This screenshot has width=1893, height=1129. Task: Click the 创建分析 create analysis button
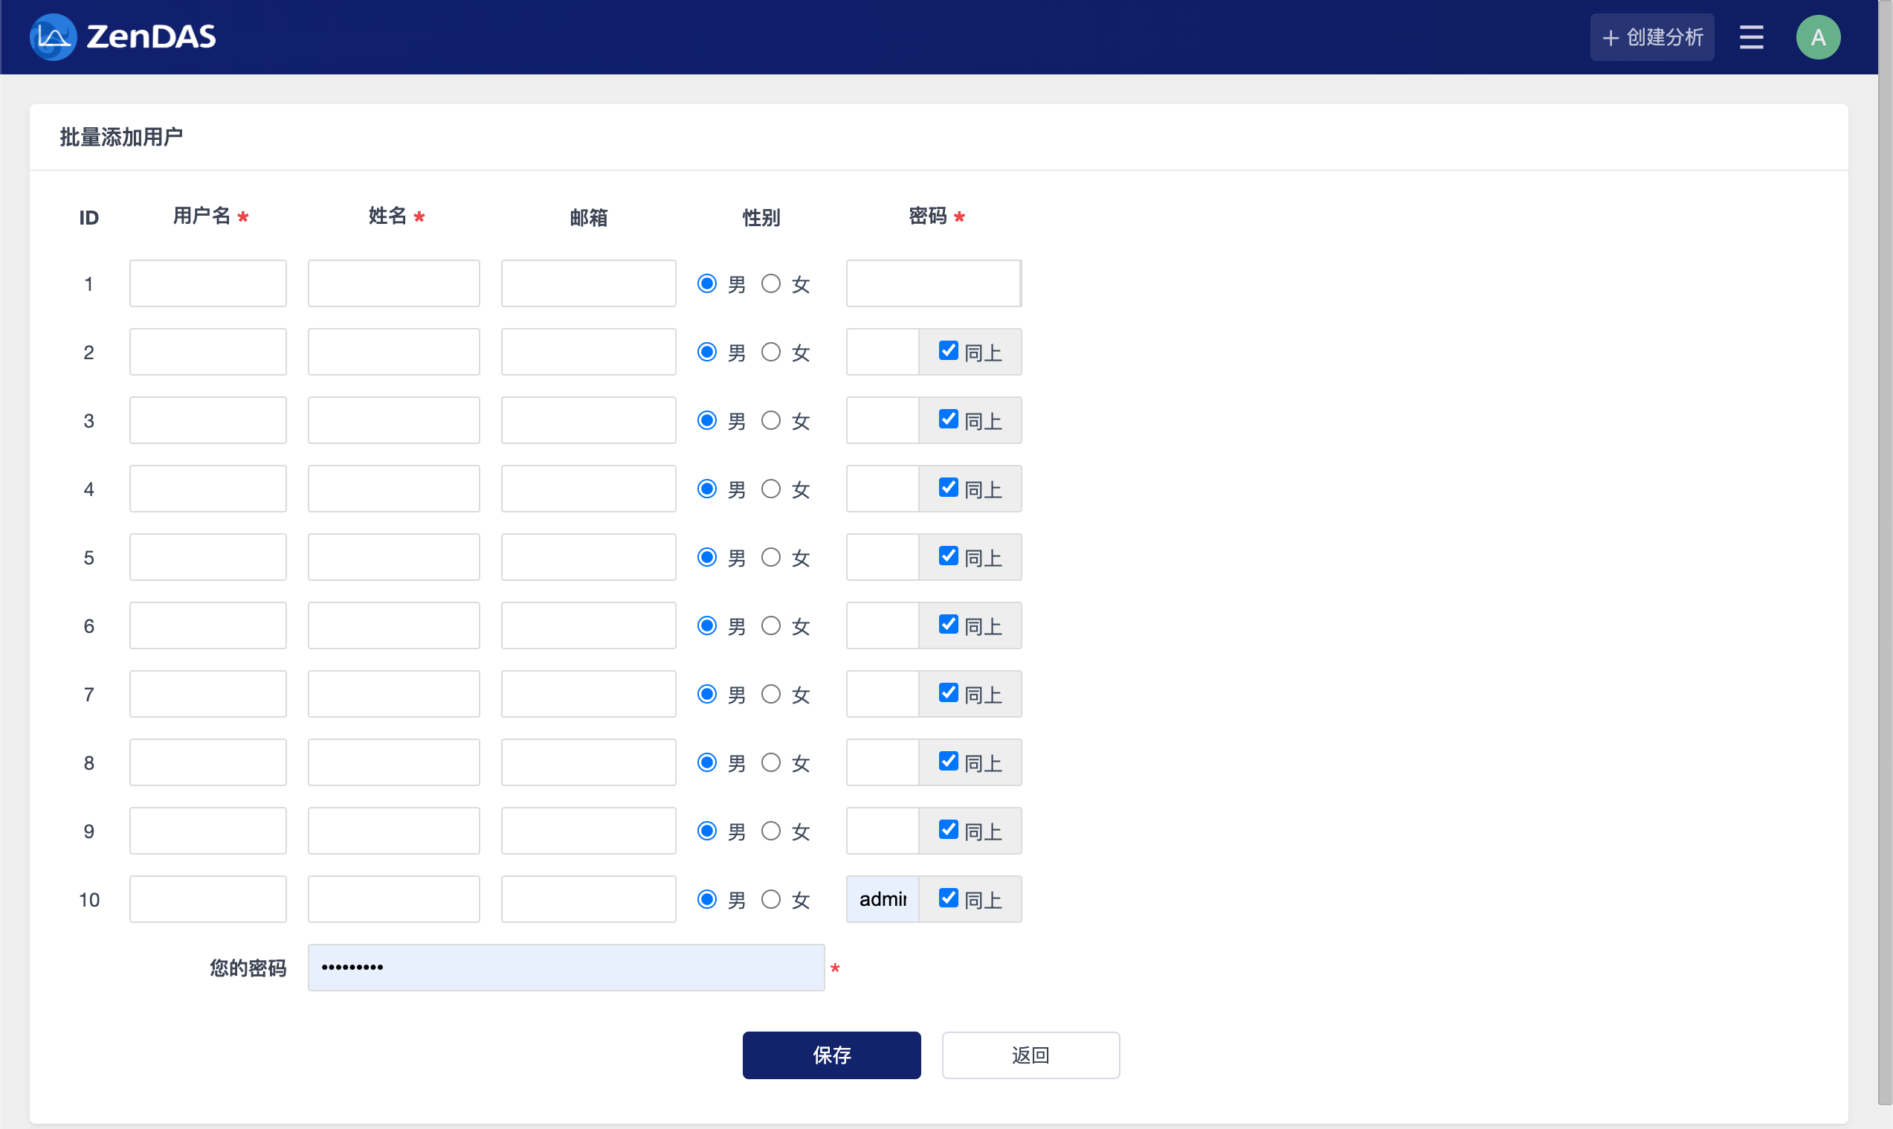[1652, 37]
